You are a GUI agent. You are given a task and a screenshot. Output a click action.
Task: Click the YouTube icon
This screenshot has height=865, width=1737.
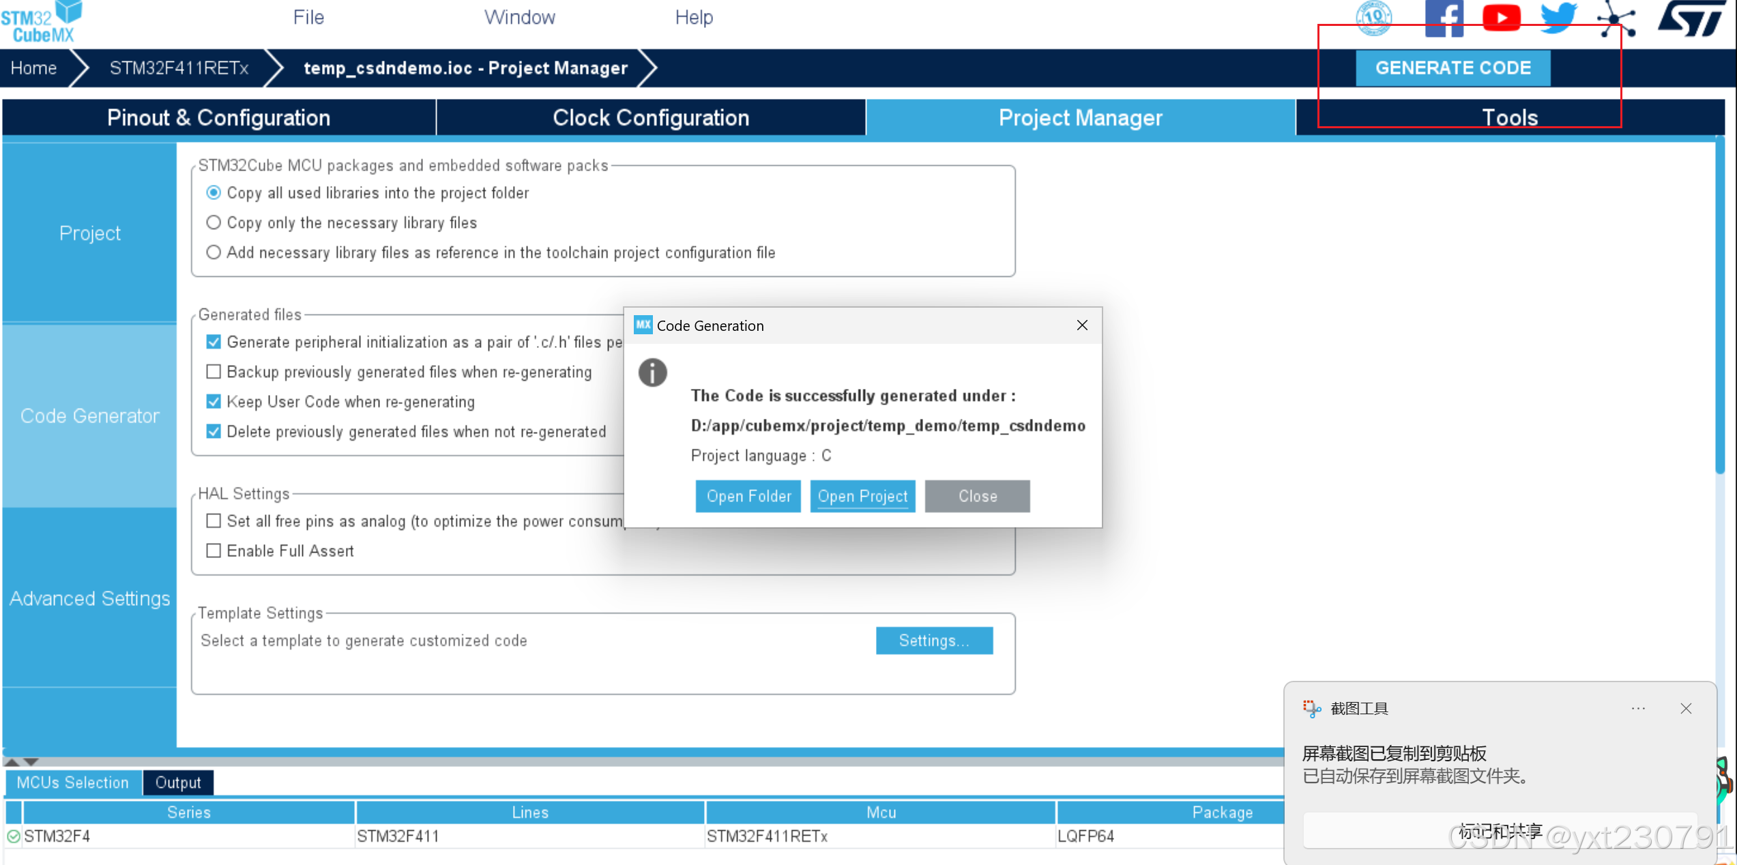click(x=1501, y=18)
